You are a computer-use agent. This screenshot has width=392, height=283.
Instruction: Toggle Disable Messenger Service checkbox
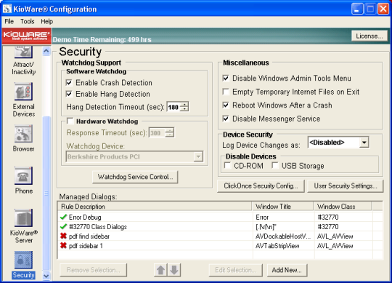click(226, 119)
